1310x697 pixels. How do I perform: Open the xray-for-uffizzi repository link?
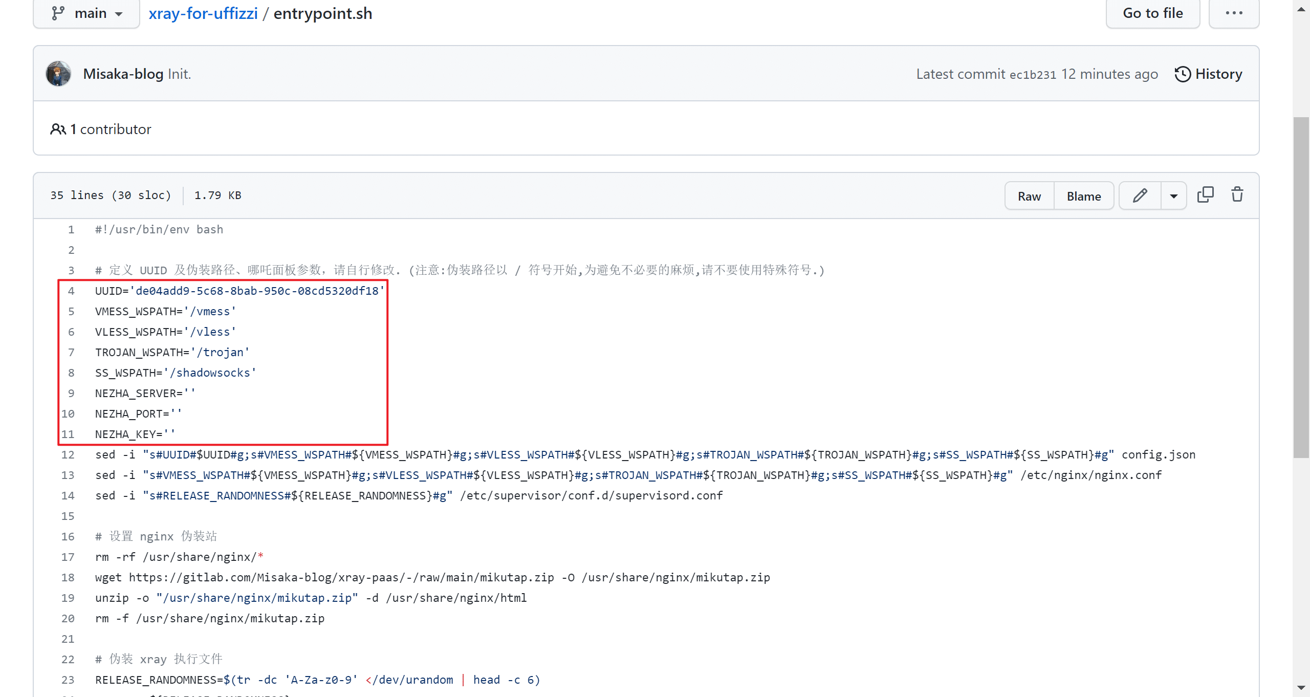pyautogui.click(x=203, y=13)
